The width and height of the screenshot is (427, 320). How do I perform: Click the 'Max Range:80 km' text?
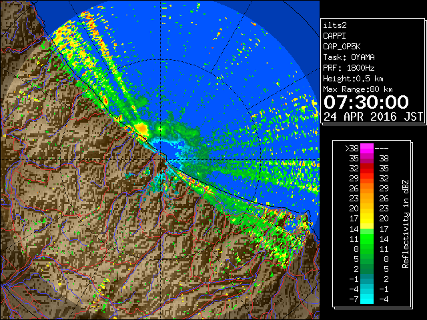coord(358,89)
